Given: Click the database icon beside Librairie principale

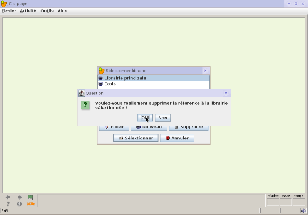Looking at the screenshot, I should coord(100,78).
